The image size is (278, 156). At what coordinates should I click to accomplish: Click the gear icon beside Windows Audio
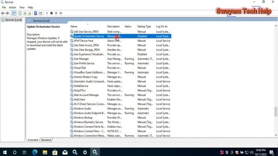[72, 108]
